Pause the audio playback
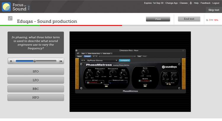Viewport: 222px width, 121px height. coord(11,61)
